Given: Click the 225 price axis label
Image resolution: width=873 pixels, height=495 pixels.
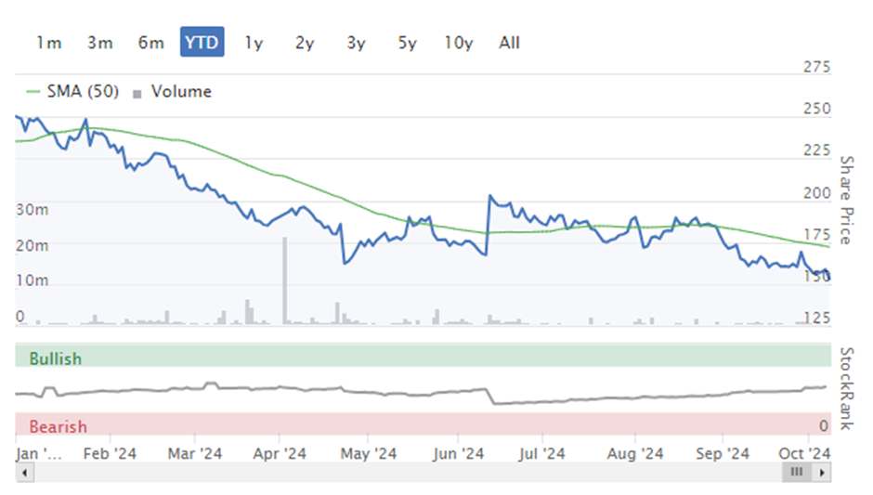Looking at the screenshot, I should tap(816, 150).
